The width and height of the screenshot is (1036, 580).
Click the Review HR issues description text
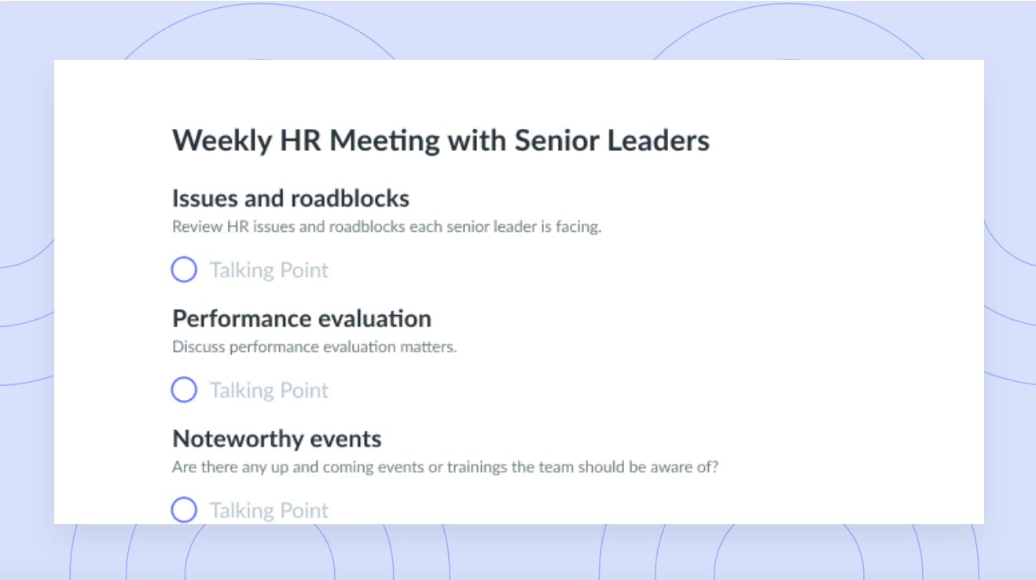pos(387,227)
